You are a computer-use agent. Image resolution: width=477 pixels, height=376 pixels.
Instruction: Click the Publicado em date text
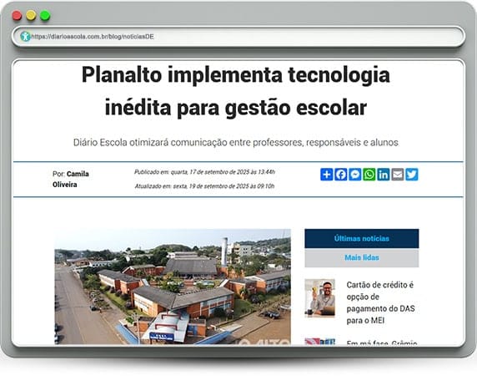tap(205, 172)
